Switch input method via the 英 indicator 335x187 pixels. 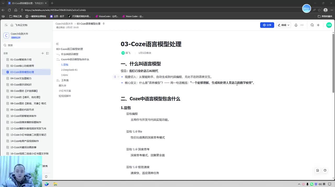(x=324, y=184)
